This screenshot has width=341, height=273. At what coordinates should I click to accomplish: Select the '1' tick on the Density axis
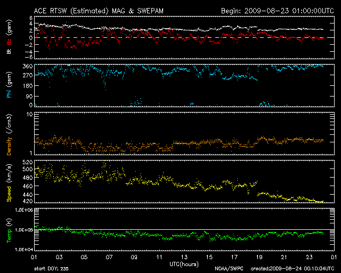(31, 153)
